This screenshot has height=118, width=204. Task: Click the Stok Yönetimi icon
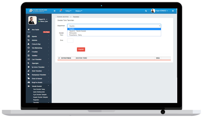coord(29,71)
